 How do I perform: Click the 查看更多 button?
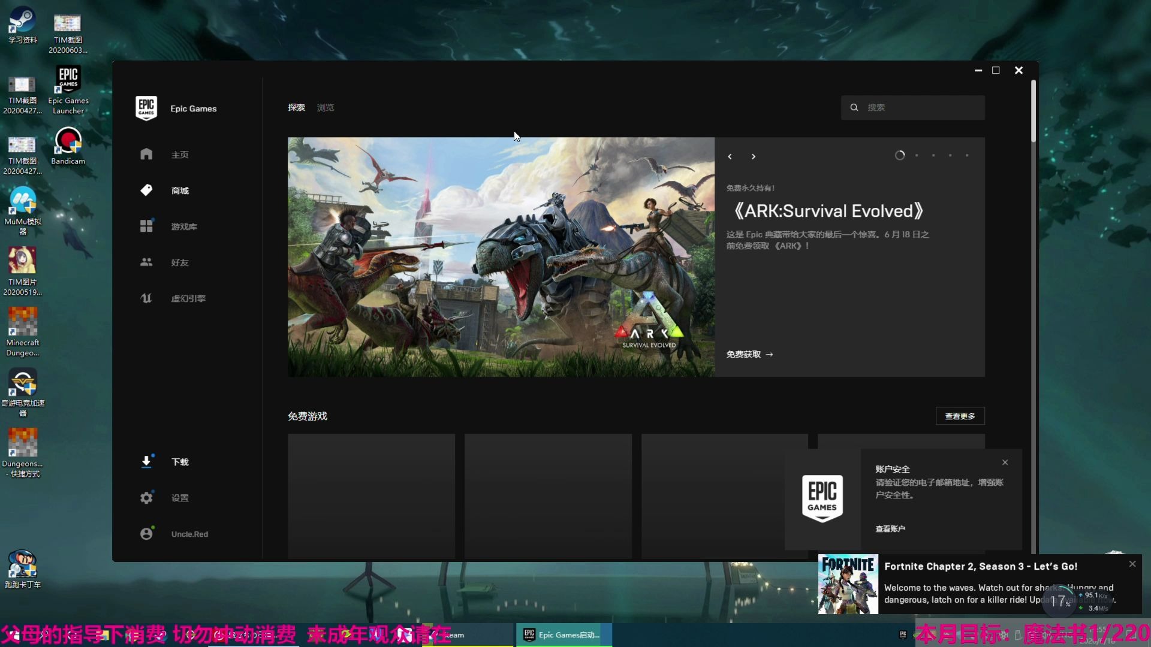[960, 416]
